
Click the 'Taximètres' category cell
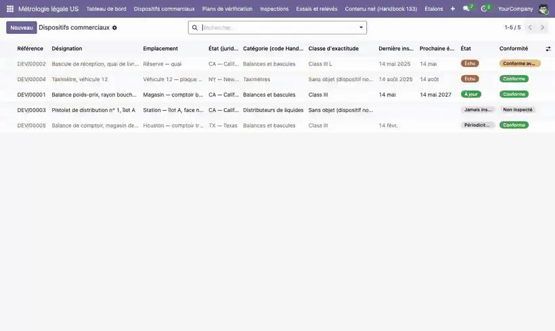coord(257,80)
